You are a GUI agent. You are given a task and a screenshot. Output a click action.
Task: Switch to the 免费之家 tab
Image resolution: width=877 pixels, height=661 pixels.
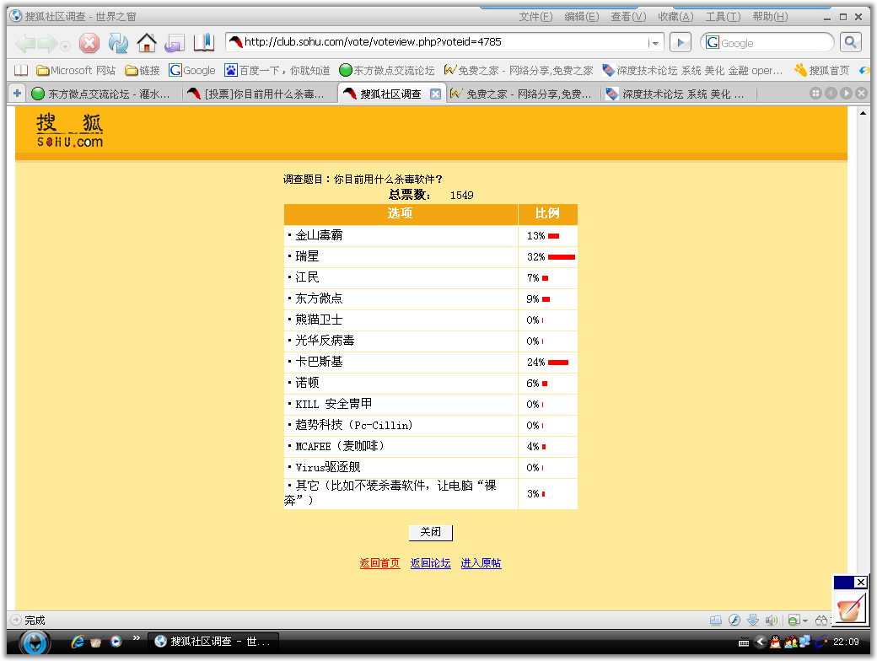pos(523,94)
